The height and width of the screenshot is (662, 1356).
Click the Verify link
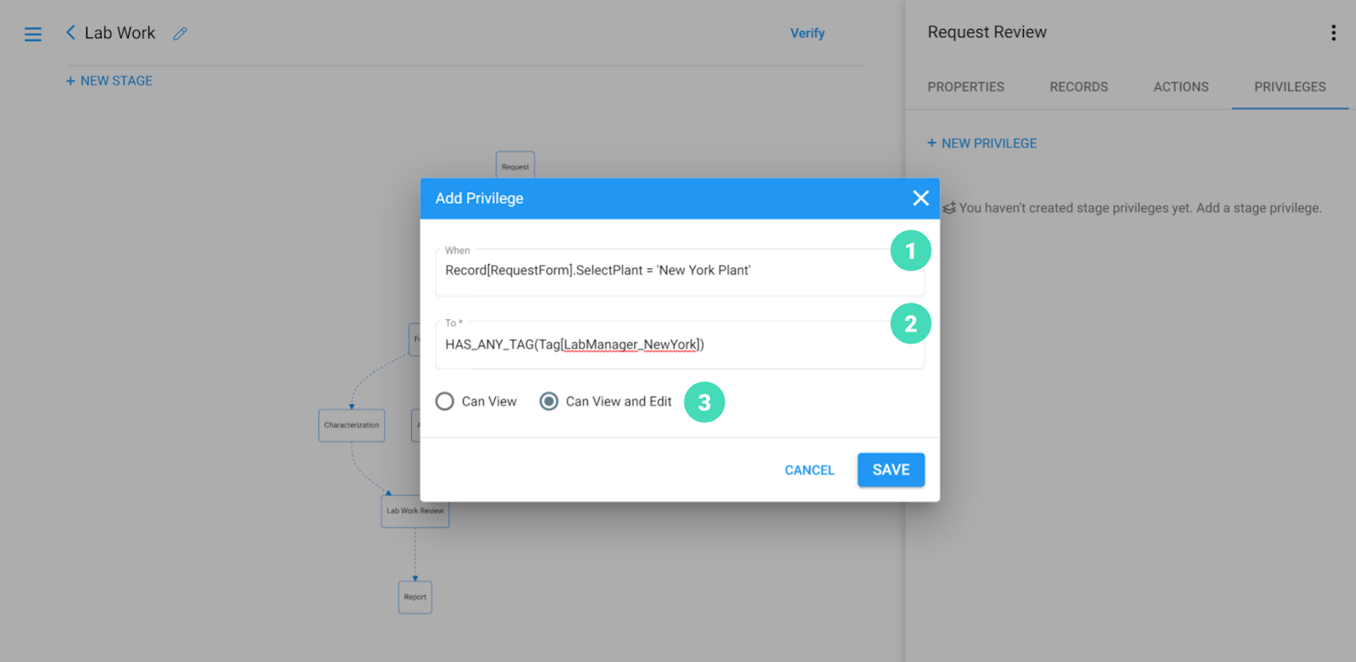point(807,33)
